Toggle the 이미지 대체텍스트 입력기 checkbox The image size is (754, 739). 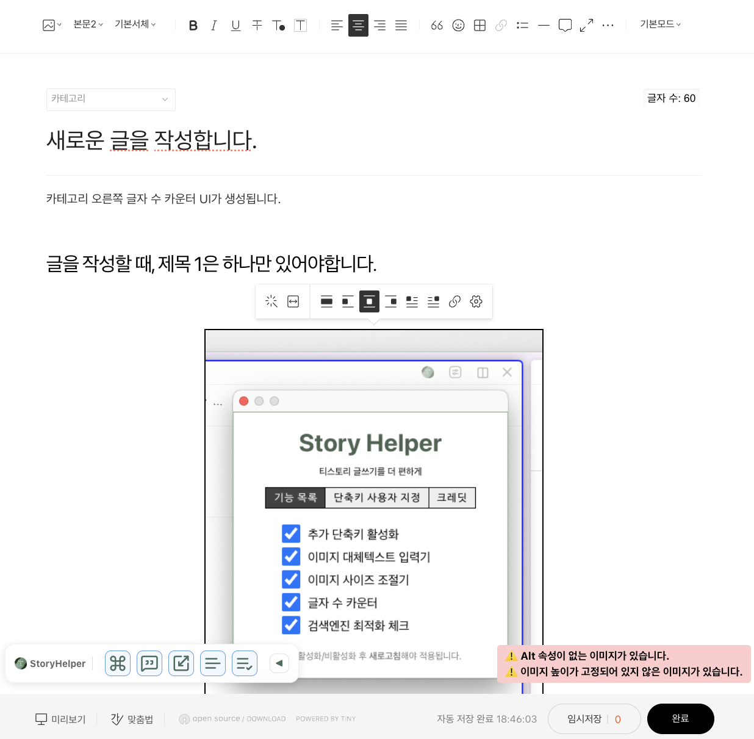coord(291,556)
